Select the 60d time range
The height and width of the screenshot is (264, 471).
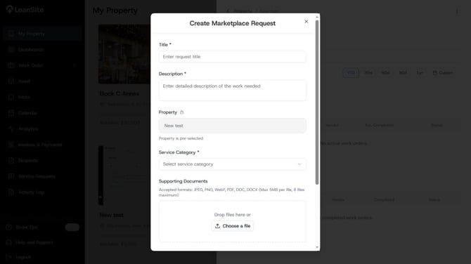click(385, 72)
